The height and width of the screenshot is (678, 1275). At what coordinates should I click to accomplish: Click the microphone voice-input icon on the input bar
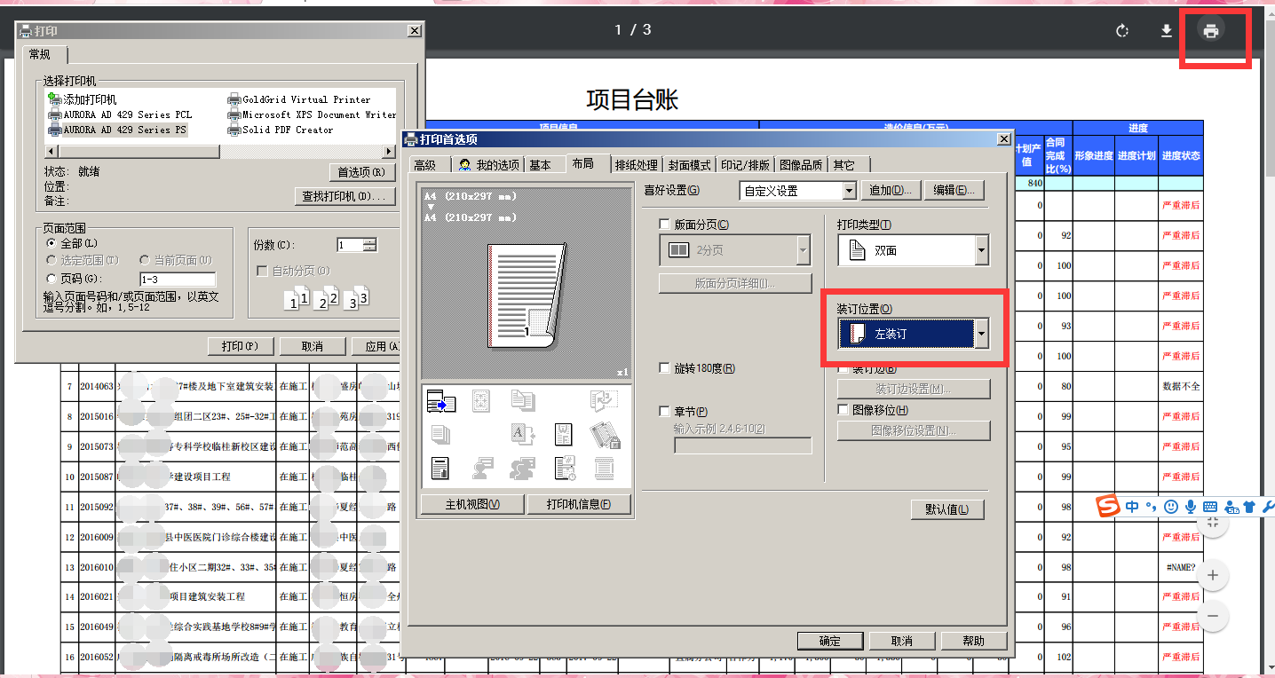[x=1190, y=507]
